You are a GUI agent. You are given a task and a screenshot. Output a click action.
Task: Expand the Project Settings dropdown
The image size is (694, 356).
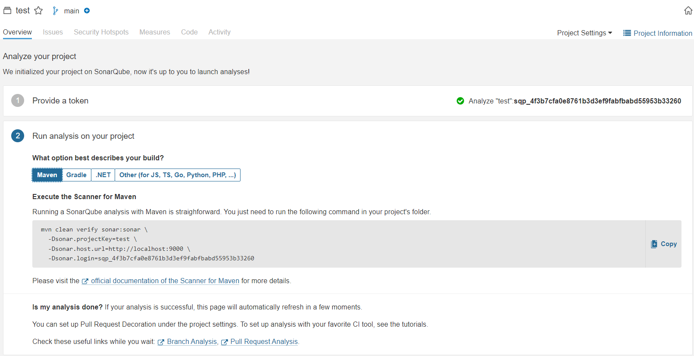click(584, 33)
